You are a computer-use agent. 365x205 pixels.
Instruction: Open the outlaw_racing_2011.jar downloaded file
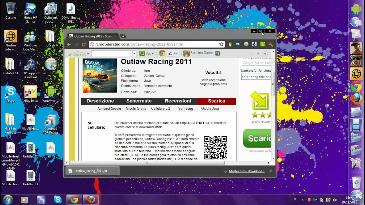pyautogui.click(x=91, y=171)
